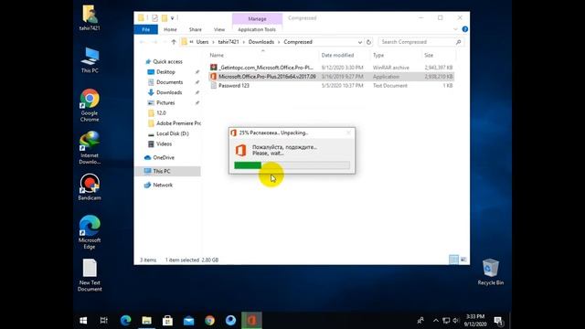Show hidden system tray icons
The image size is (585, 329).
[435, 321]
